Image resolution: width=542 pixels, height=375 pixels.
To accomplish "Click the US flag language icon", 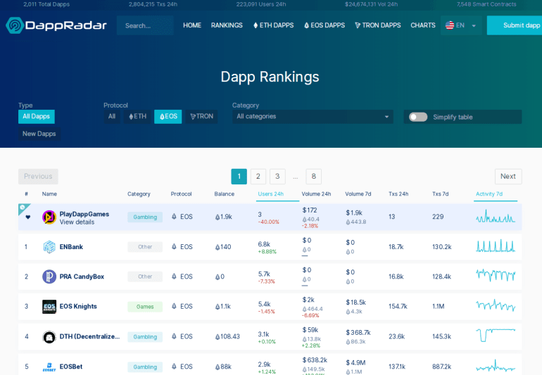I will pyautogui.click(x=450, y=25).
